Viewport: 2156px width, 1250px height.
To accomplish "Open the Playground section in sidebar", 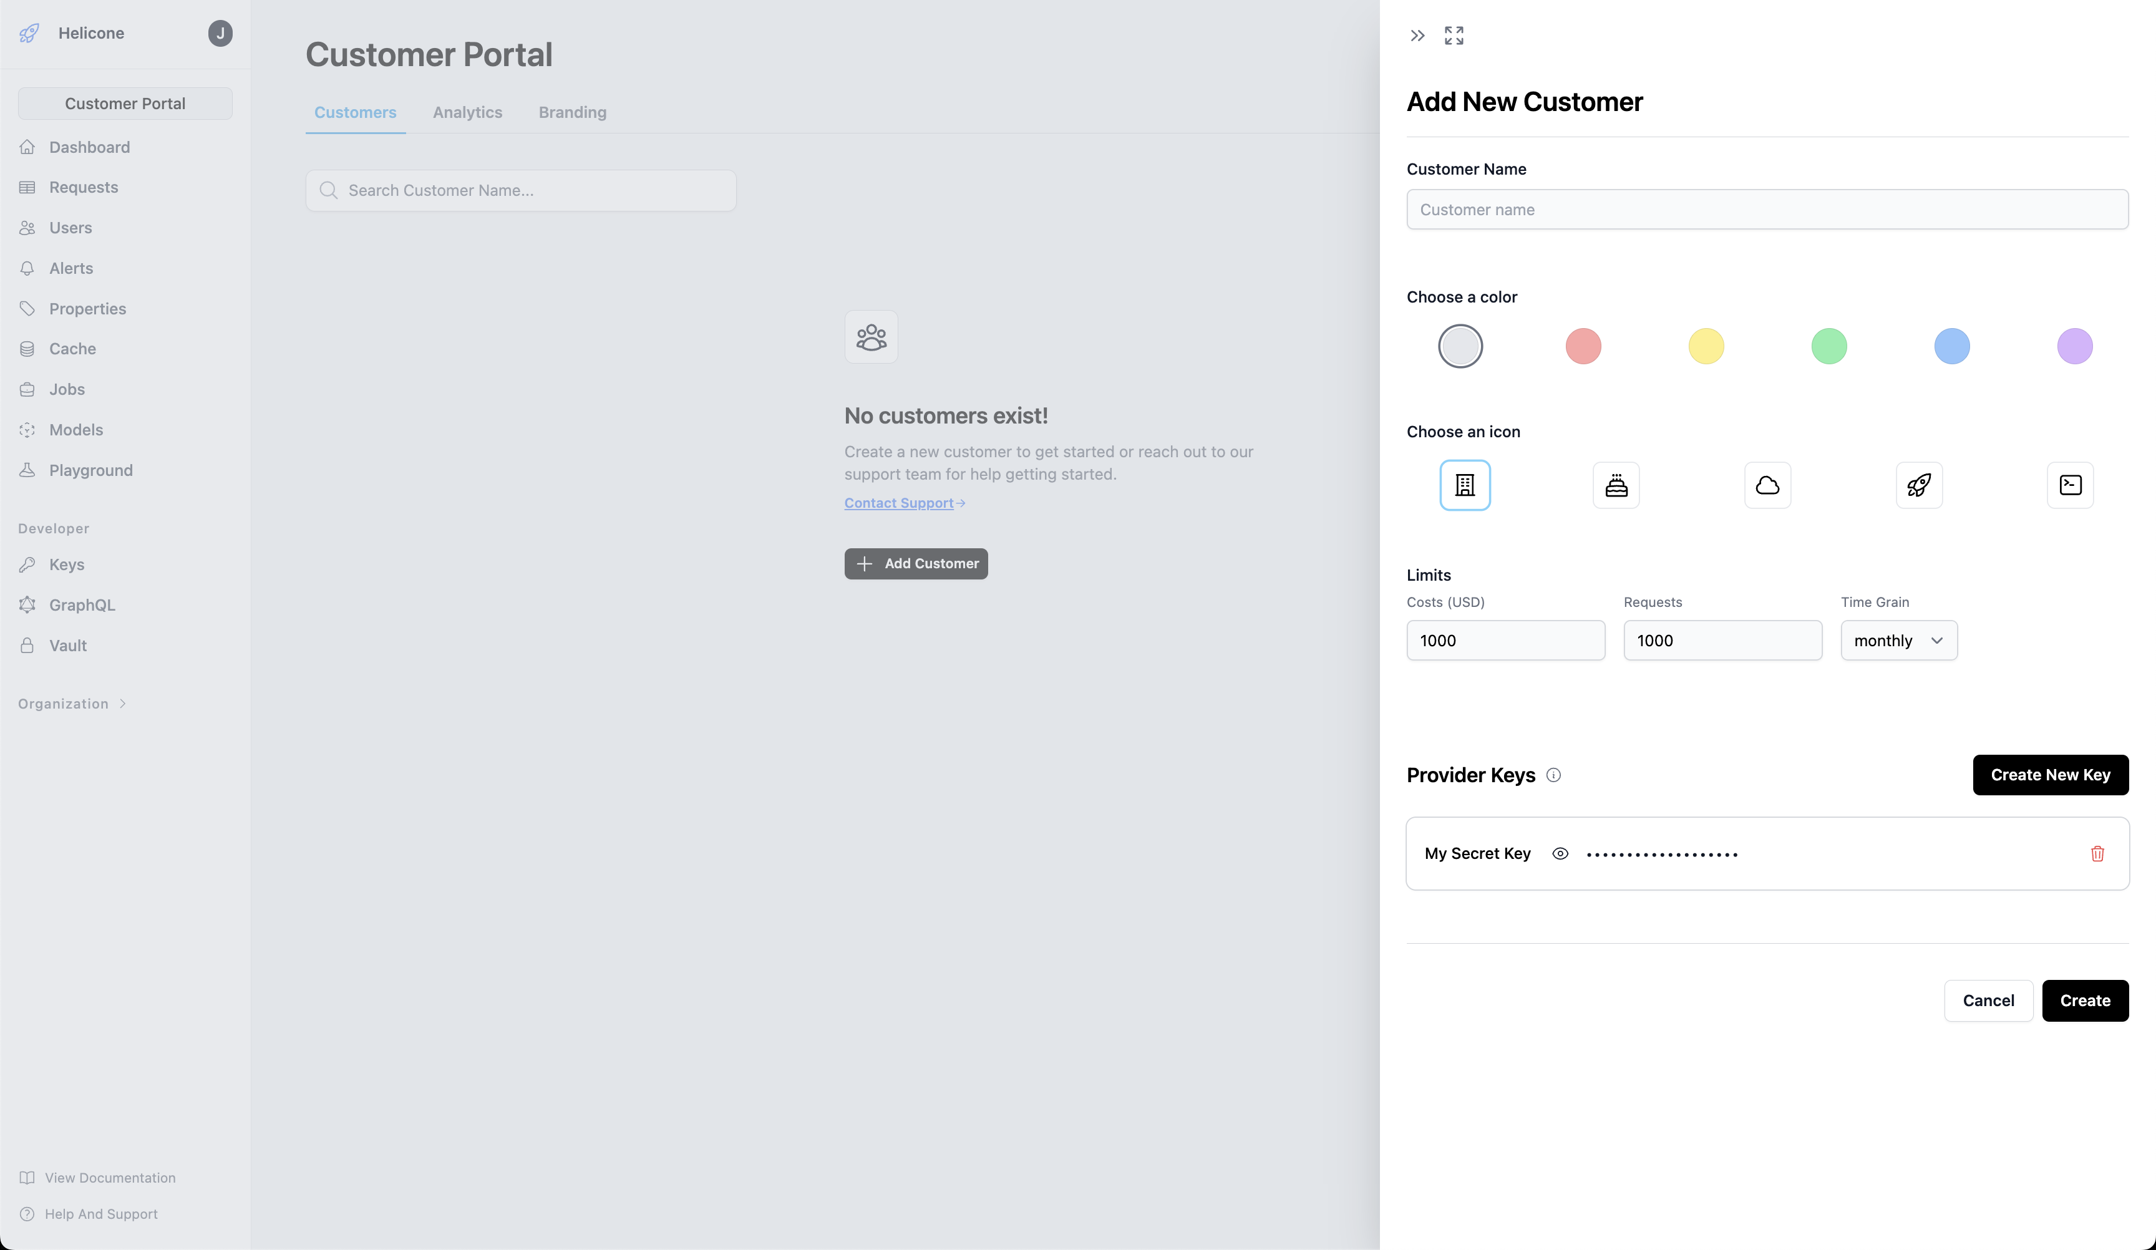I will [89, 470].
